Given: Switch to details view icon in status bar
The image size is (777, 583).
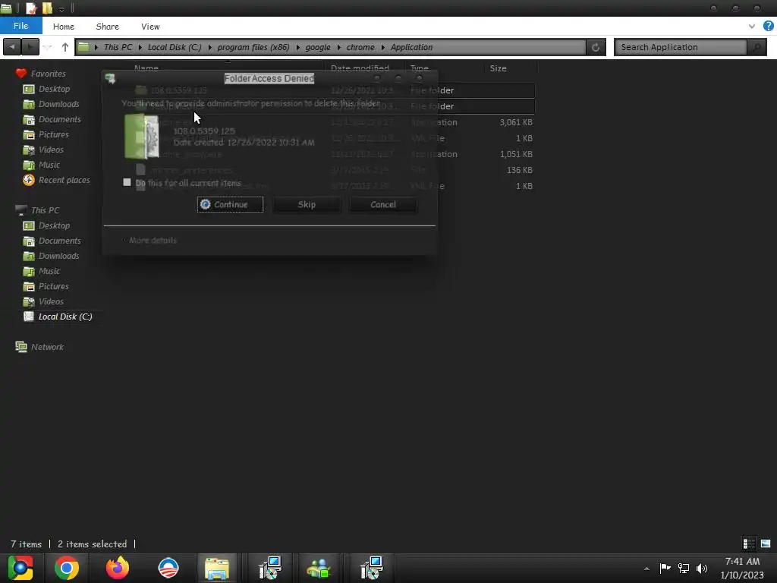Looking at the screenshot, I should [749, 544].
